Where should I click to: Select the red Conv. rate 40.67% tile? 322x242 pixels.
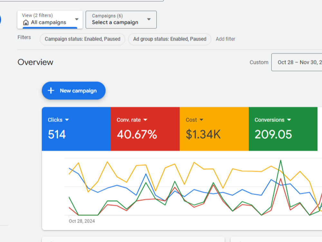point(145,129)
